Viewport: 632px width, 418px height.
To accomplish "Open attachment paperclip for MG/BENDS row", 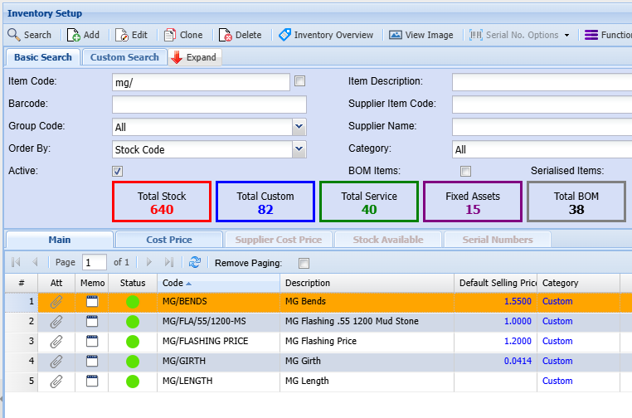I will 56,301.
